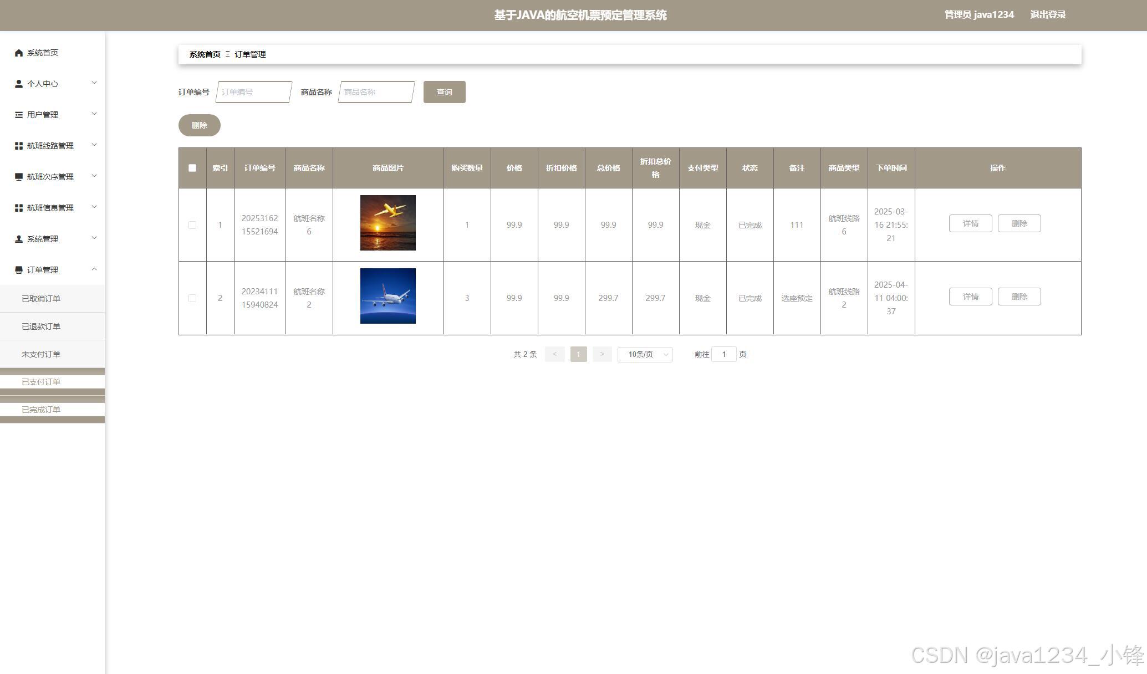The image size is (1147, 674).
Task: Check the checkbox for order row 1
Action: 192,225
